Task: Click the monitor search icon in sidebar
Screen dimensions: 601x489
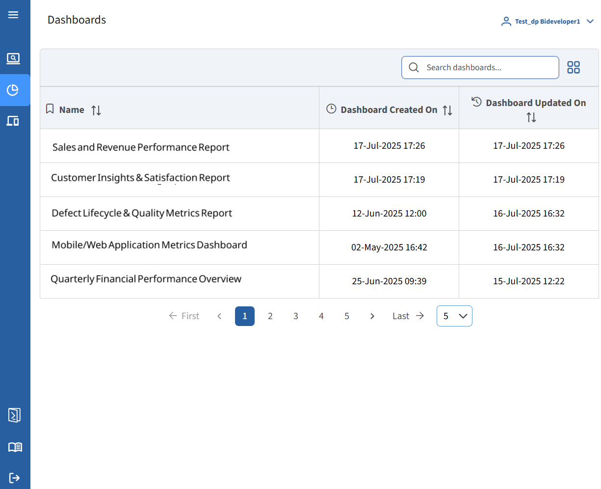Action: (13, 59)
